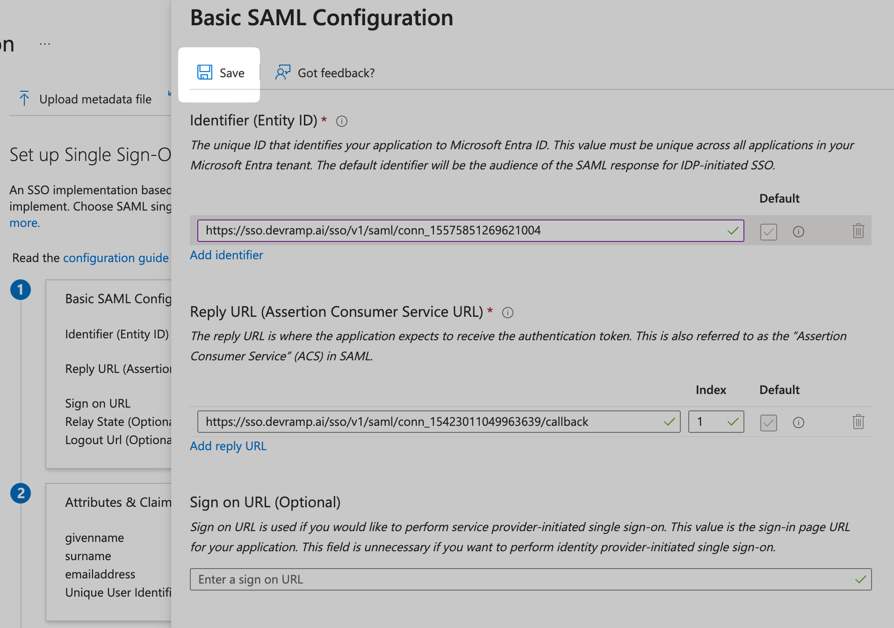Screen dimensions: 894x628
Task: Delete the reply URL entry with trash icon
Action: pyautogui.click(x=858, y=422)
